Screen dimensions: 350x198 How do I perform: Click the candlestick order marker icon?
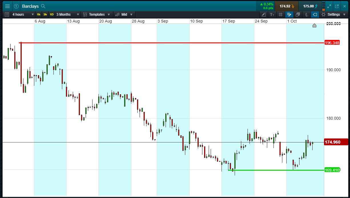[306, 15]
